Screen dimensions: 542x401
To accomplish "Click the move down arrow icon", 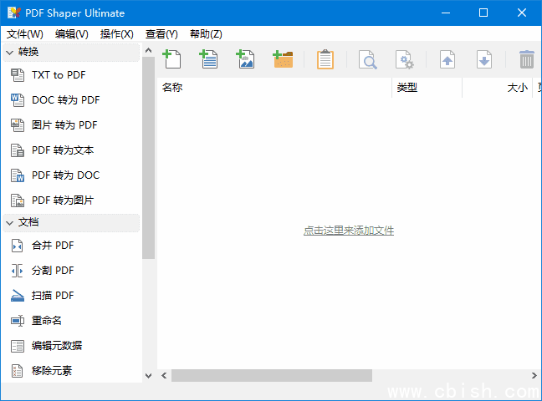I will point(483,59).
